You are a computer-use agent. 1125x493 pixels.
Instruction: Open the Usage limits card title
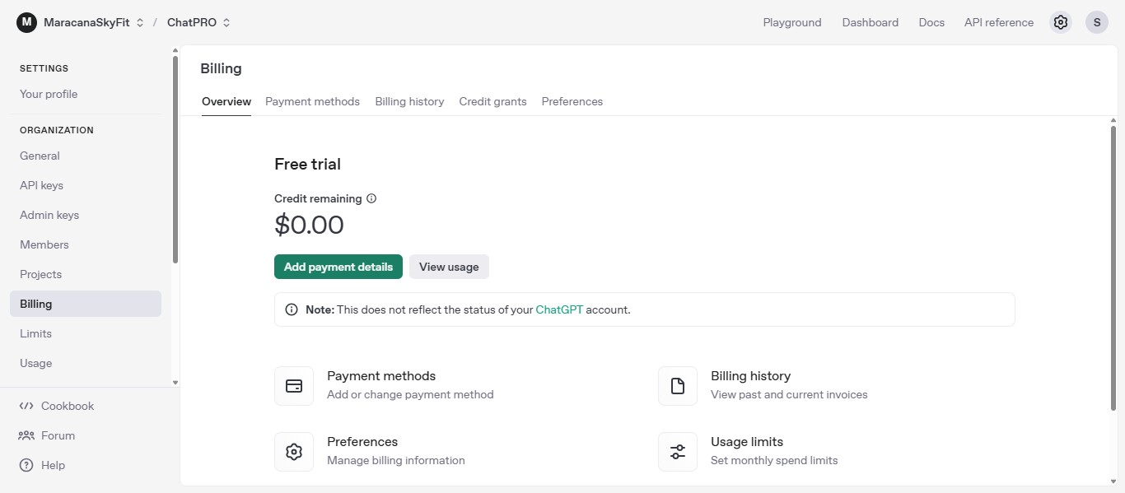(747, 442)
